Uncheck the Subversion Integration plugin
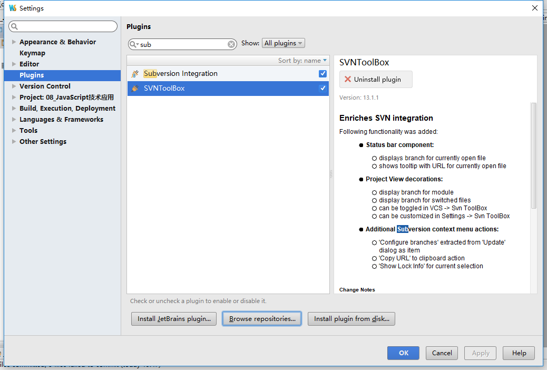The height and width of the screenshot is (370, 547). click(x=322, y=74)
